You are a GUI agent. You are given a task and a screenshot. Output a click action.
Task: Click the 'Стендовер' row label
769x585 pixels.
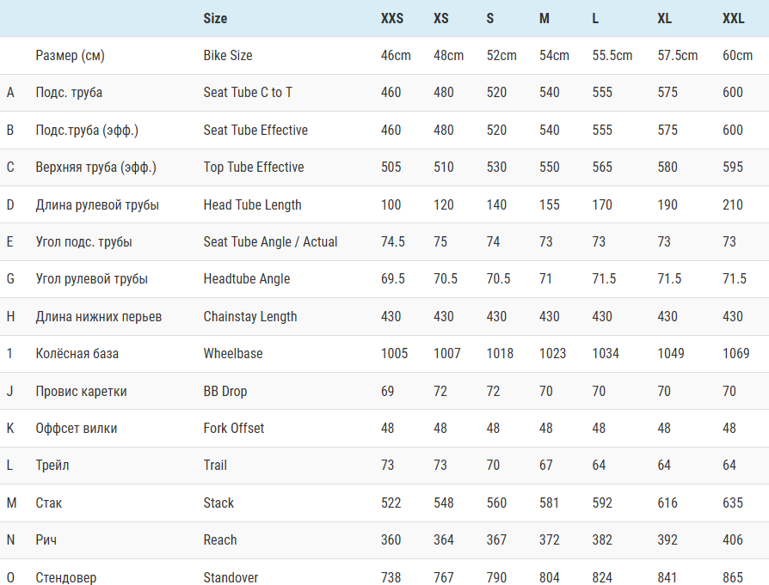coord(66,577)
